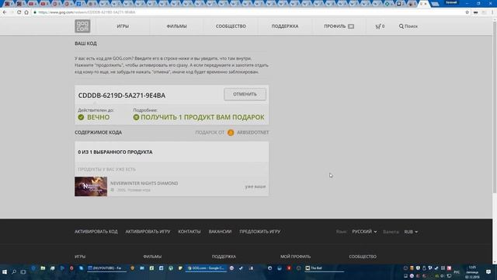Image resolution: width=497 pixels, height=280 pixels.
Task: Click the Поиск search button
Action: pos(408,26)
